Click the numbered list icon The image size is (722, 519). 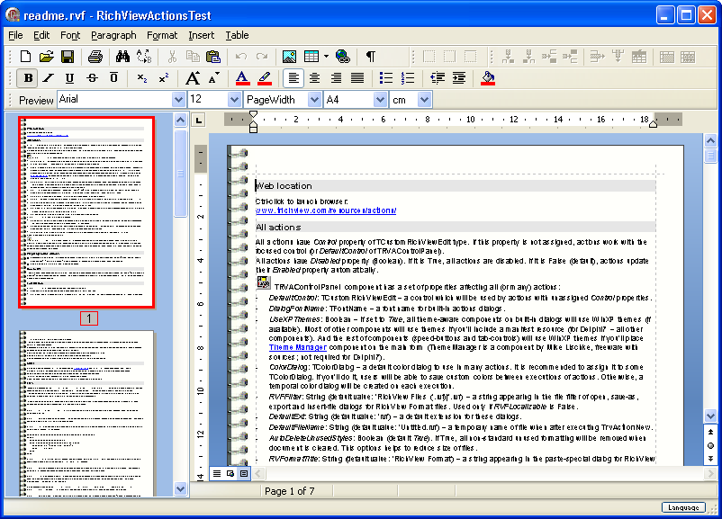click(x=408, y=78)
